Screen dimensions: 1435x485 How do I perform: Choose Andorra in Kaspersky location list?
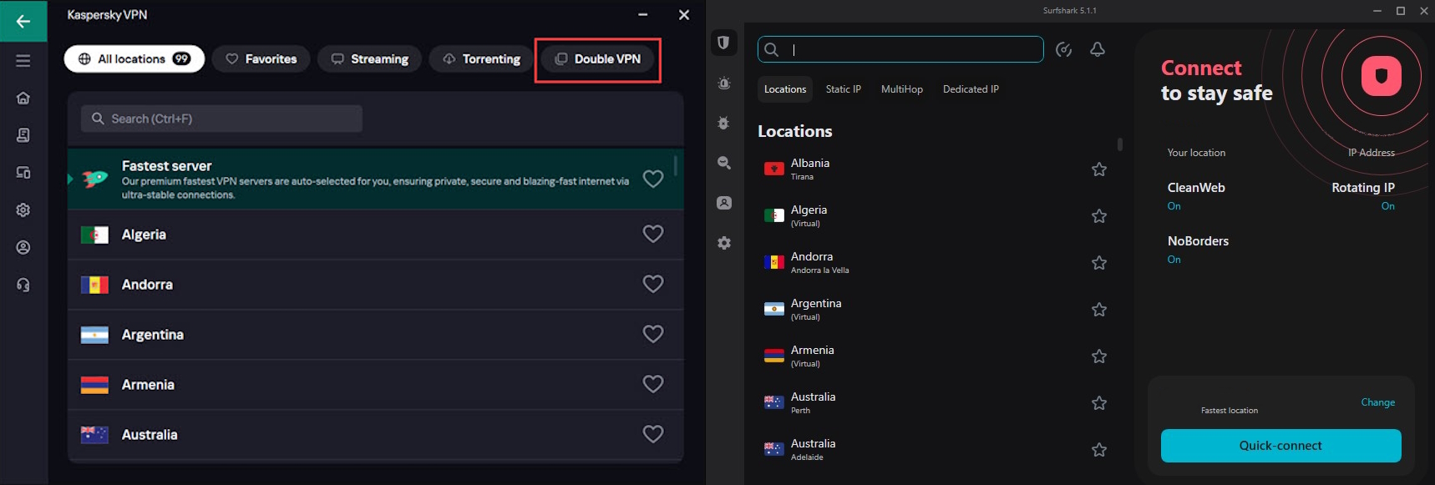pos(376,285)
